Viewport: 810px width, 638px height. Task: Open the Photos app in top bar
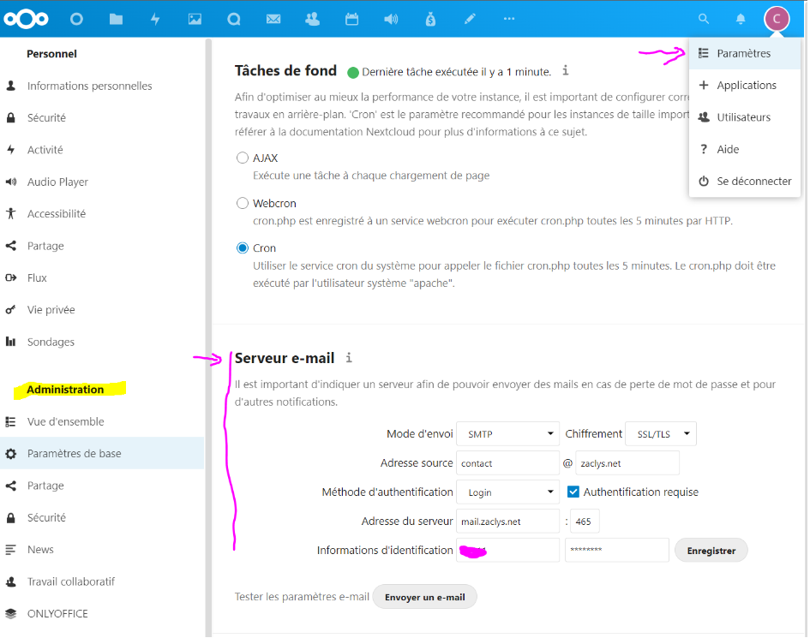click(195, 19)
